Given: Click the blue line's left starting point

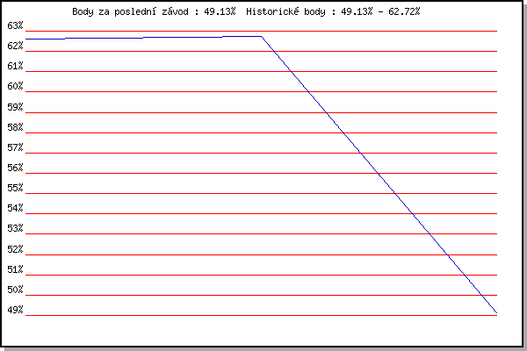Looking at the screenshot, I should click(x=25, y=39).
